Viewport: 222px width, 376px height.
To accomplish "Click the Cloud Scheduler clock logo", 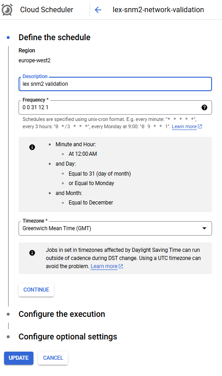I will (7, 10).
